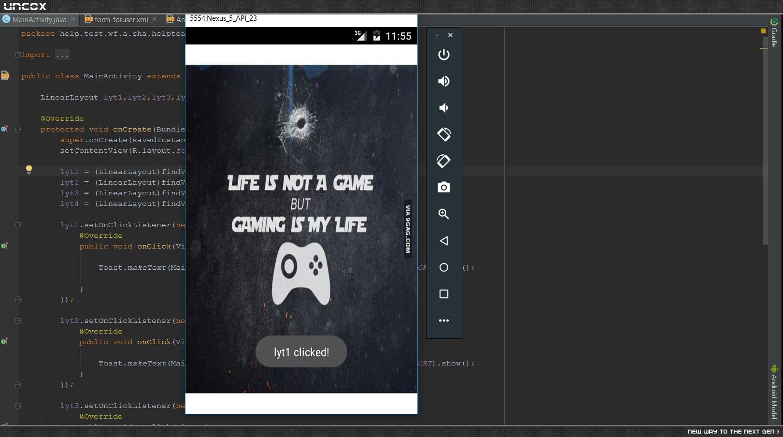Raise the emulator volume with the volume up icon
The height and width of the screenshot is (437, 783).
443,81
